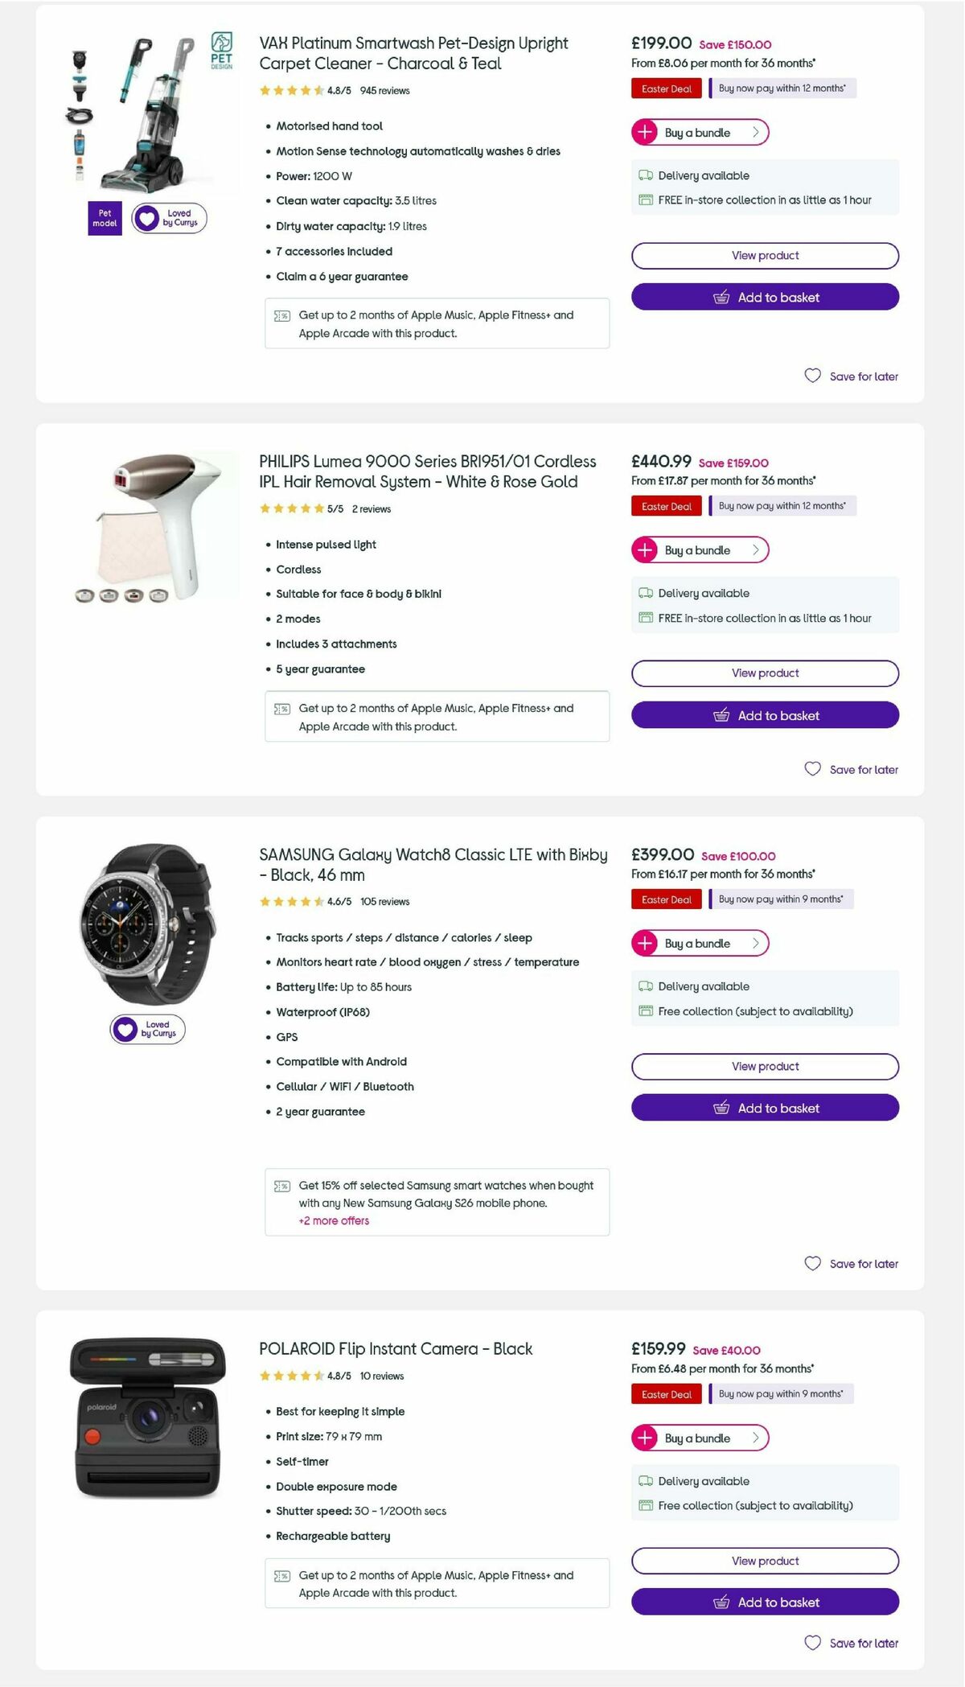This screenshot has width=965, height=1687.
Task: Click voucher tag icon on Apple Music offer
Action: (281, 315)
